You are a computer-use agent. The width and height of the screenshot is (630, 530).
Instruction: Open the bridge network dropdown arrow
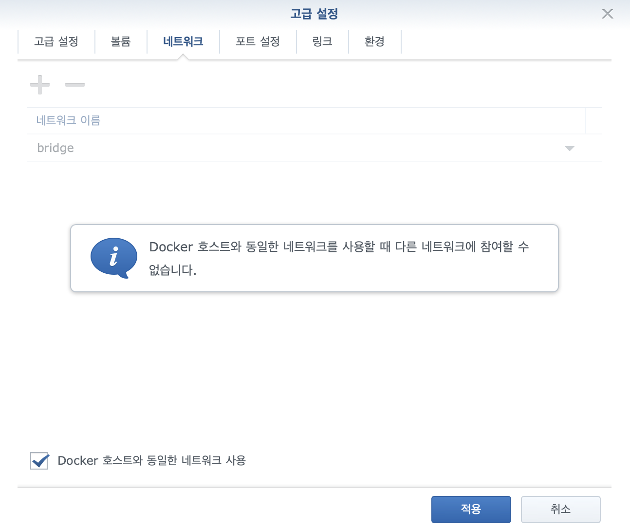pyautogui.click(x=569, y=148)
